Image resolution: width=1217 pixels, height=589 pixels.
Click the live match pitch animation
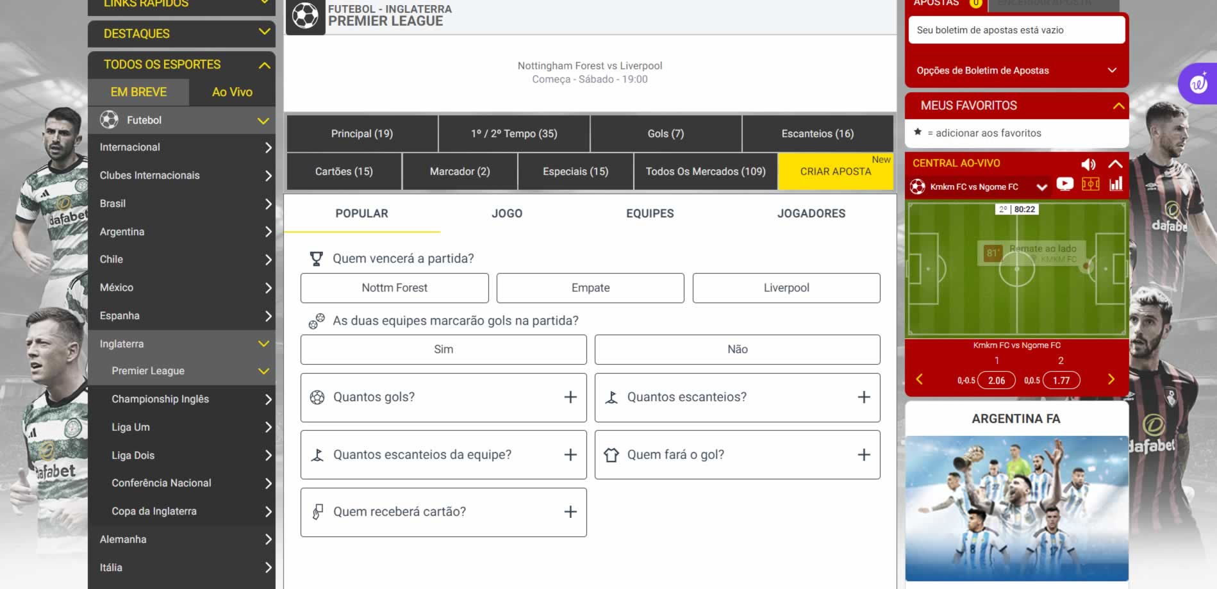(x=1016, y=269)
